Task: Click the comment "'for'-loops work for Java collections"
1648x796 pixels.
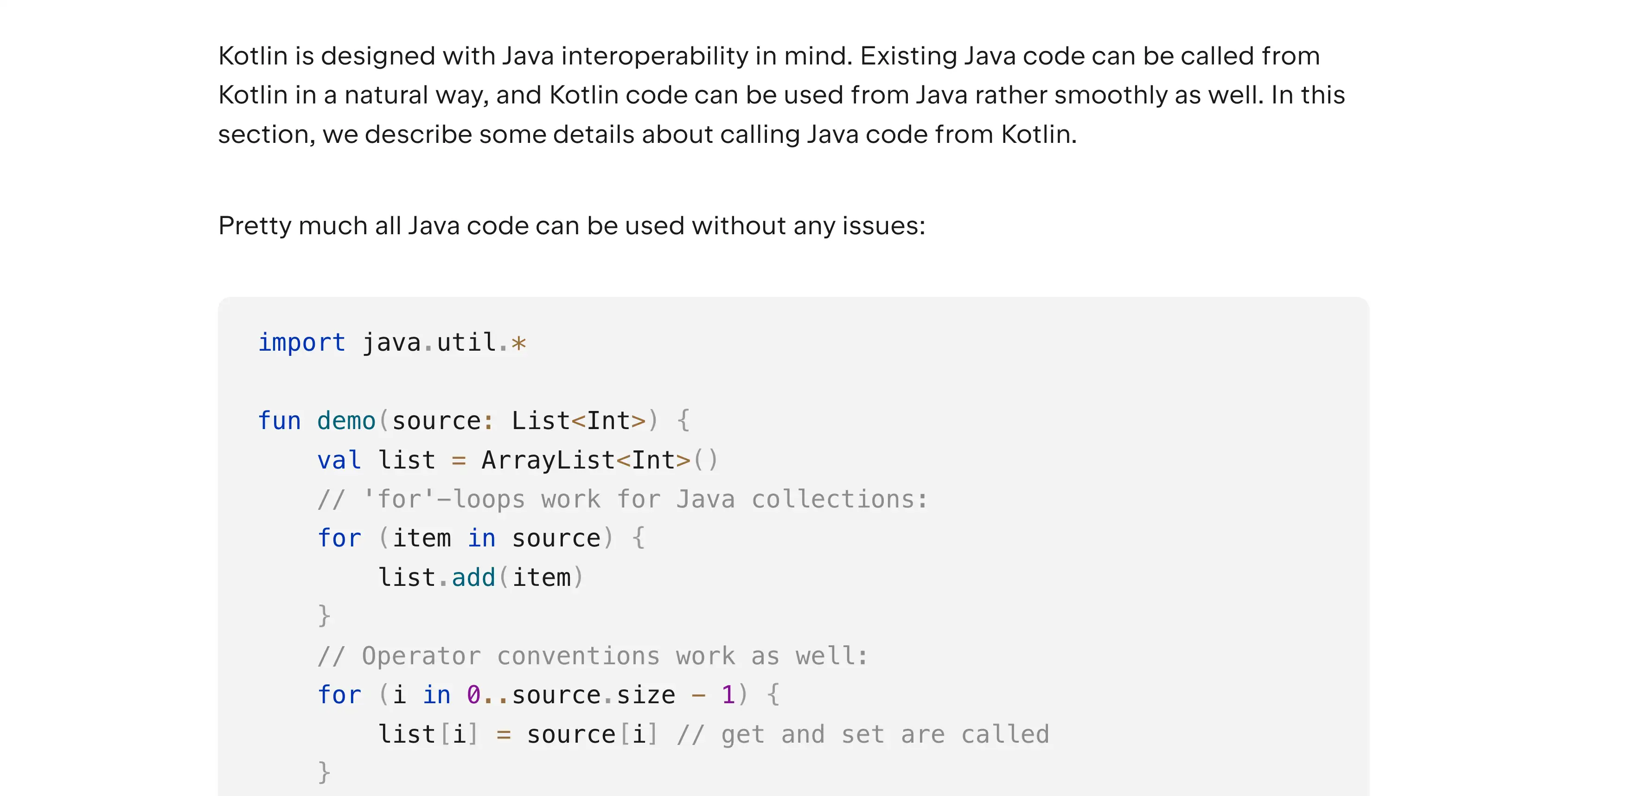Action: (622, 499)
